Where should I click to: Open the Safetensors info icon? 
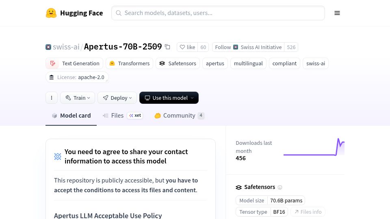pos(280,187)
